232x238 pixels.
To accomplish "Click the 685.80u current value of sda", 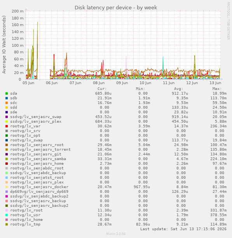I will tap(103, 93).
